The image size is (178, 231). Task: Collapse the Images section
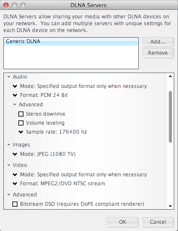9,145
